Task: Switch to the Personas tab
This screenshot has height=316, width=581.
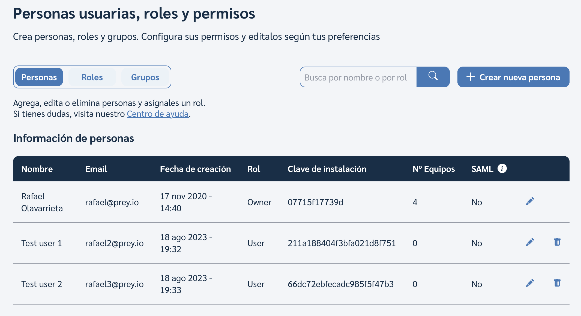Action: (39, 77)
